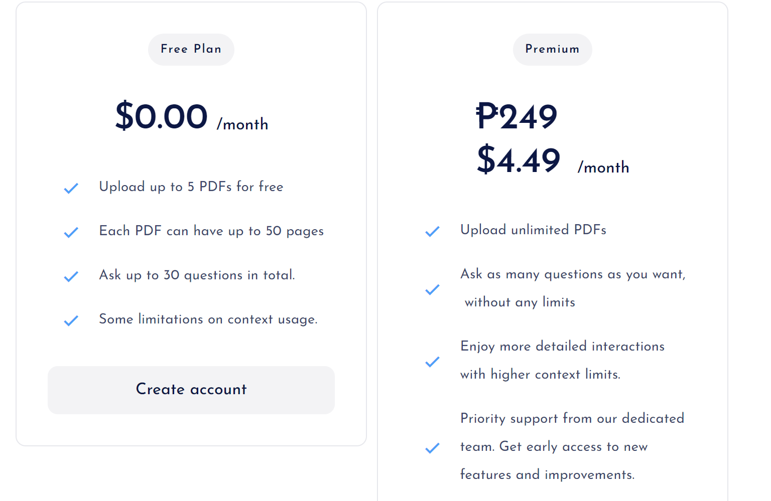
Task: Select the Free Plan badge
Action: [191, 49]
